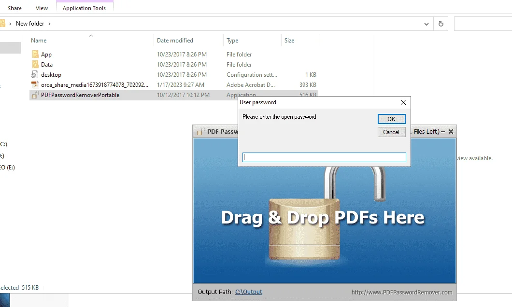Screen dimensions: 512x307
Task: Click the Explorer search box
Action: (483, 24)
